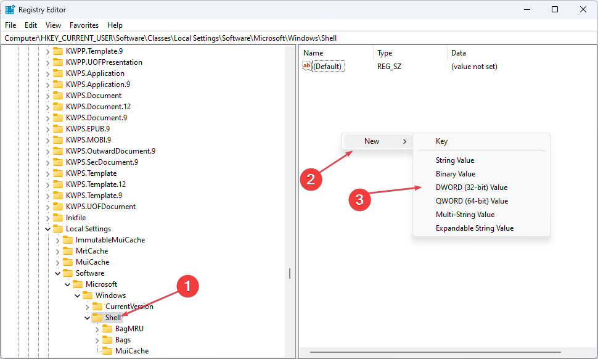This screenshot has height=359, width=598.
Task: Maximize the Registry Editor window
Action: pos(555,9)
